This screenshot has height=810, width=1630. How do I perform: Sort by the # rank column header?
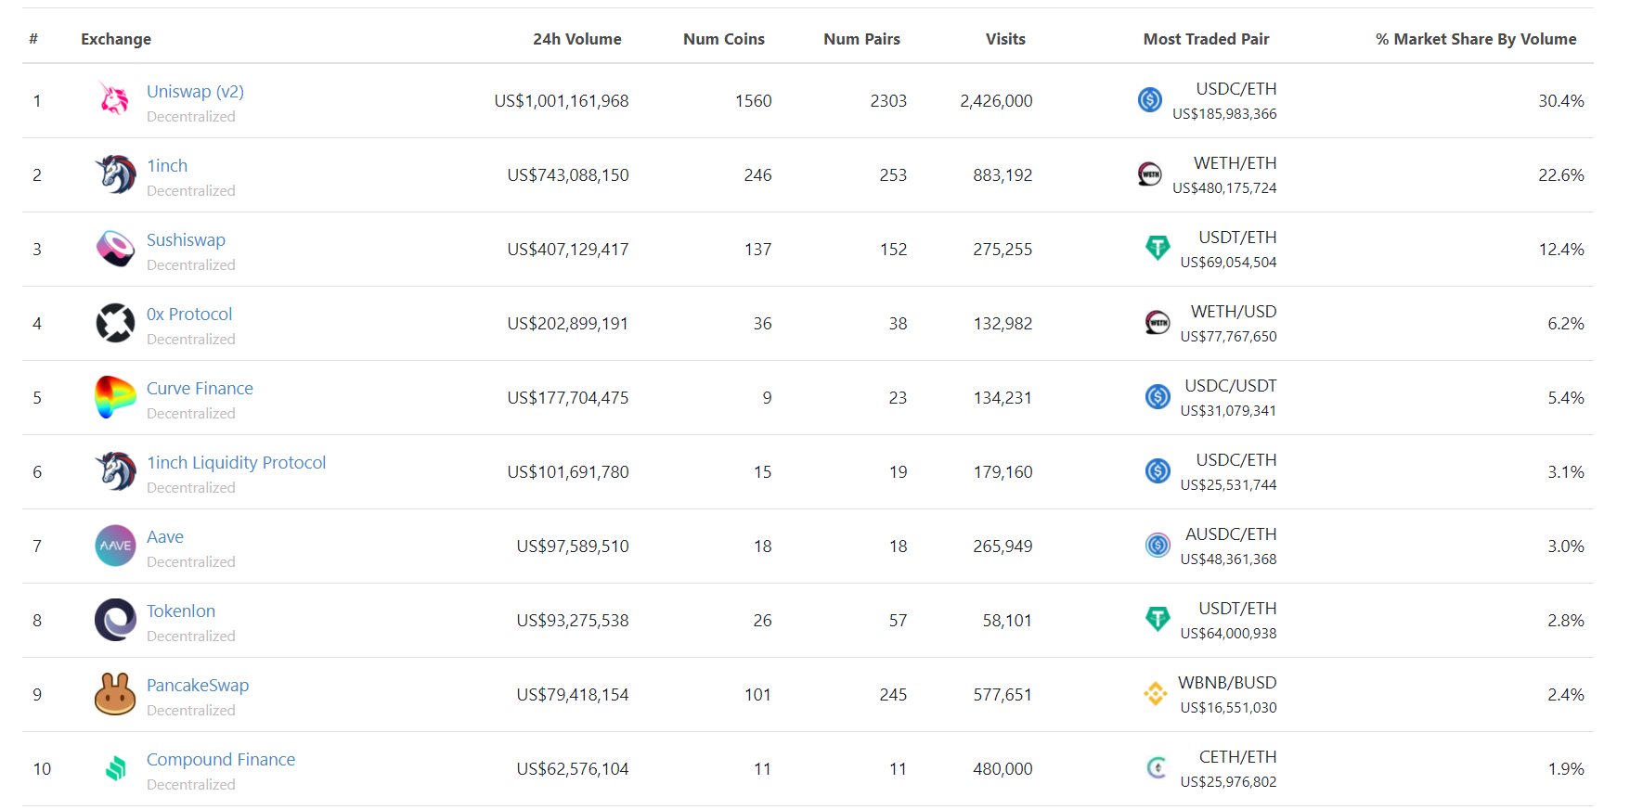click(33, 39)
